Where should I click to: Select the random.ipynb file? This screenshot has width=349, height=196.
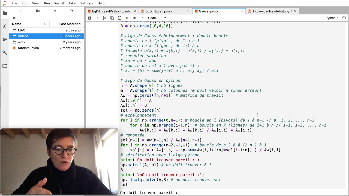point(46,48)
